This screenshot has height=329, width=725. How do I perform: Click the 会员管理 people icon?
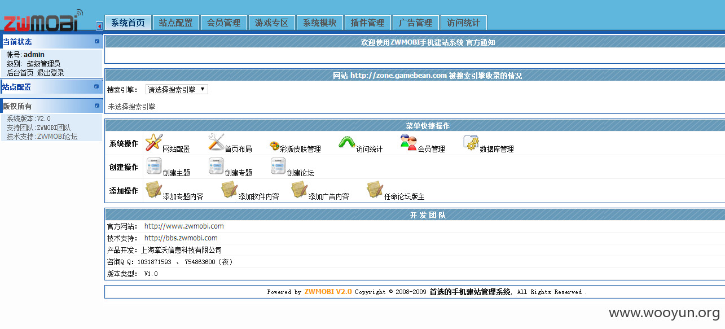click(409, 142)
